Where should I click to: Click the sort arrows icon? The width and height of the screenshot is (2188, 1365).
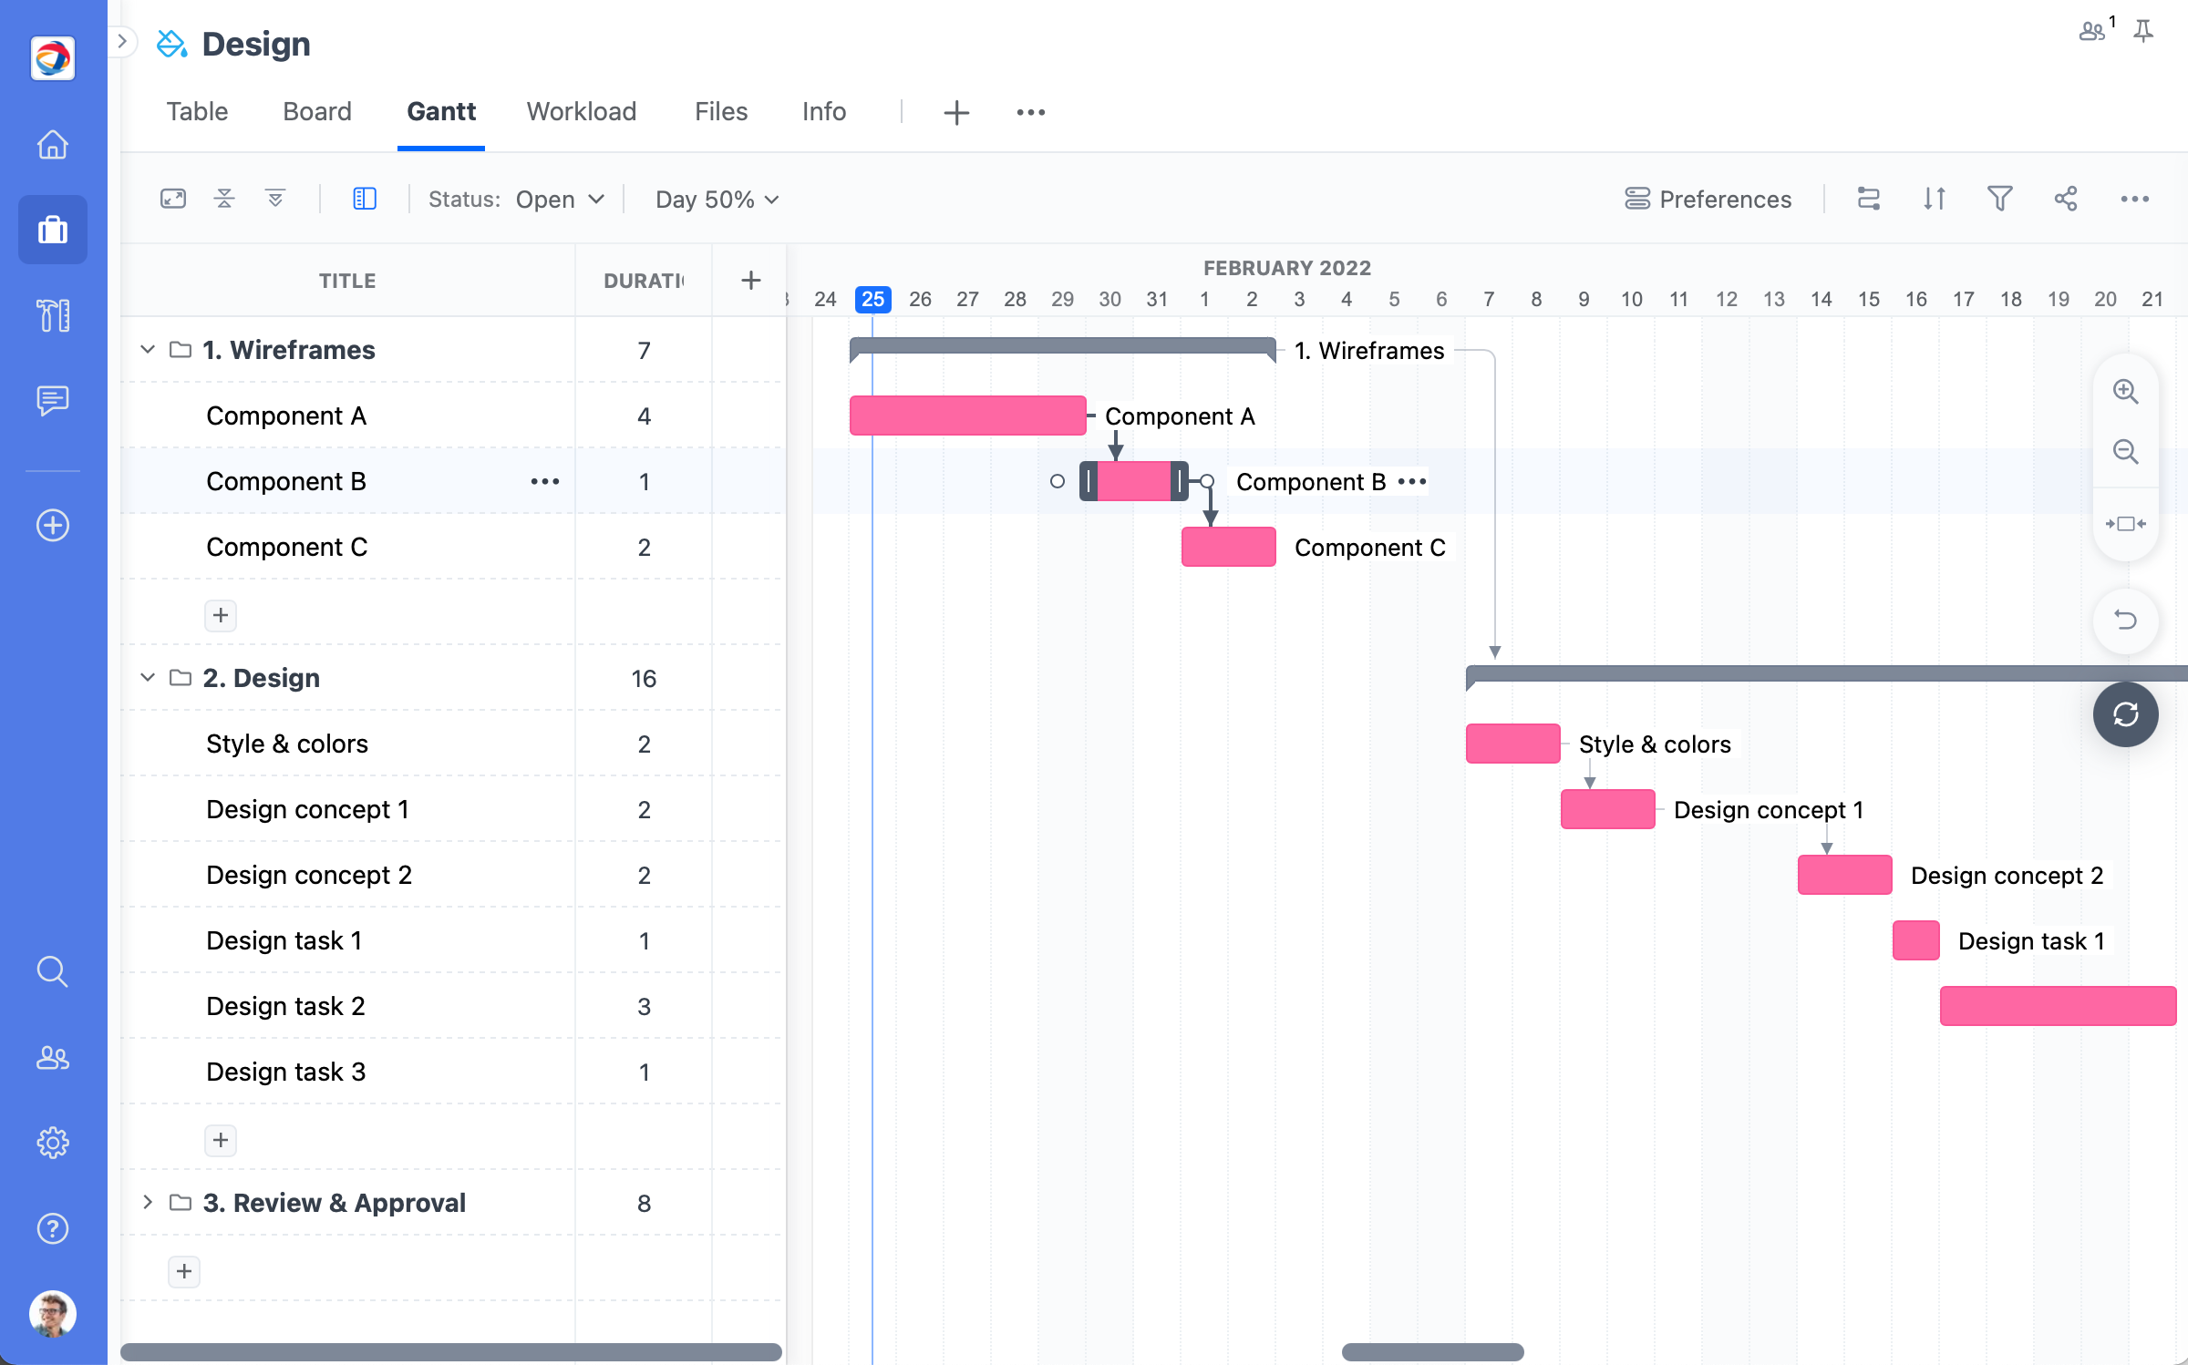coord(1935,199)
